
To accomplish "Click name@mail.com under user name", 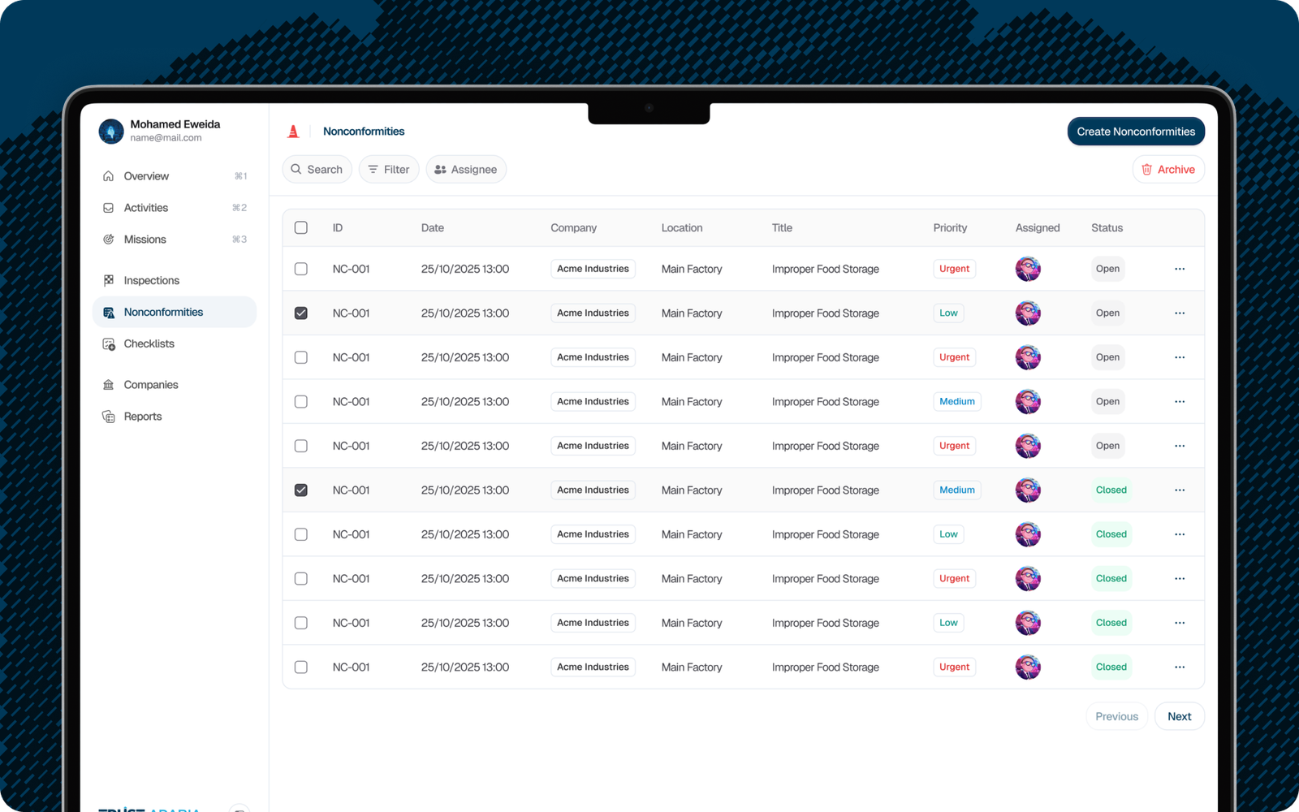I will click(166, 138).
